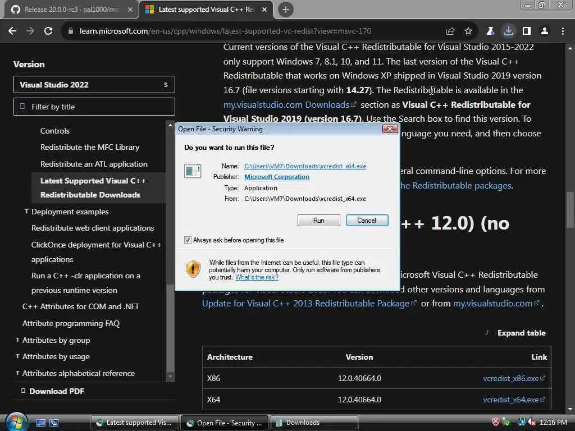Image resolution: width=575 pixels, height=431 pixels.
Task: Expand Deployment examples node
Action: pyautogui.click(x=26, y=212)
